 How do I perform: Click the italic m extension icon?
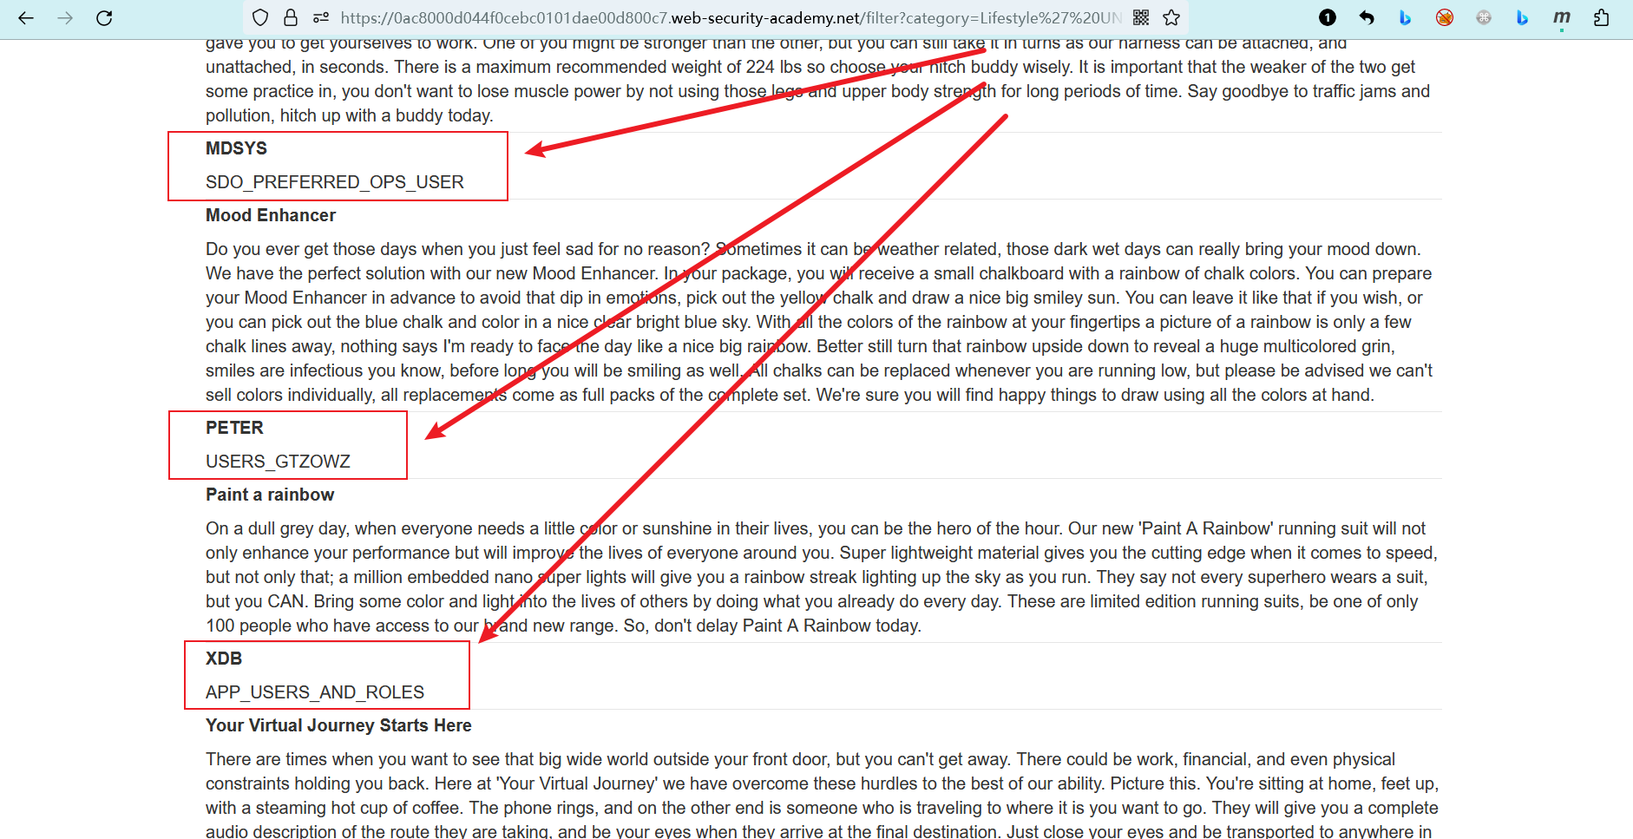pos(1562,17)
